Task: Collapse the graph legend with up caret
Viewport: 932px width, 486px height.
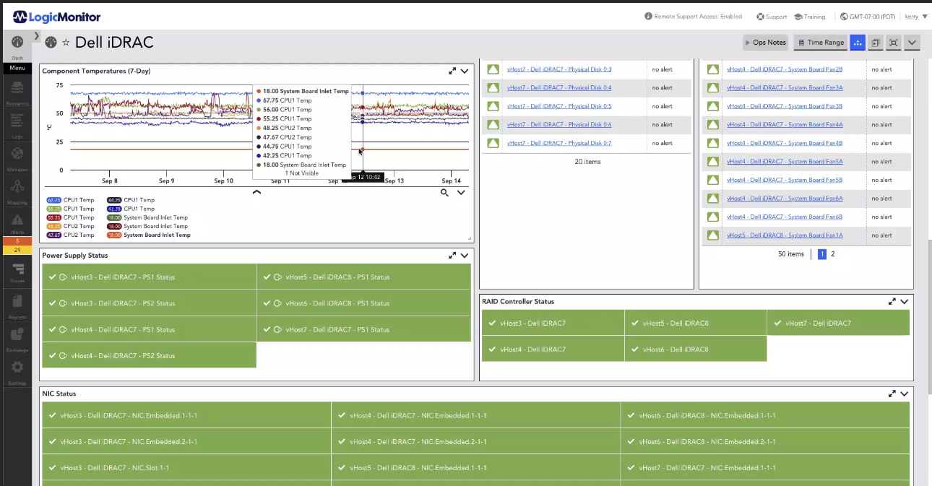Action: click(x=256, y=193)
